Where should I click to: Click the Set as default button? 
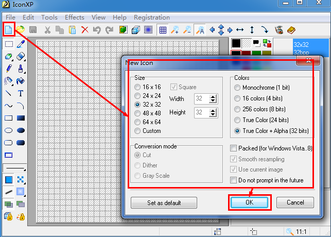164,203
